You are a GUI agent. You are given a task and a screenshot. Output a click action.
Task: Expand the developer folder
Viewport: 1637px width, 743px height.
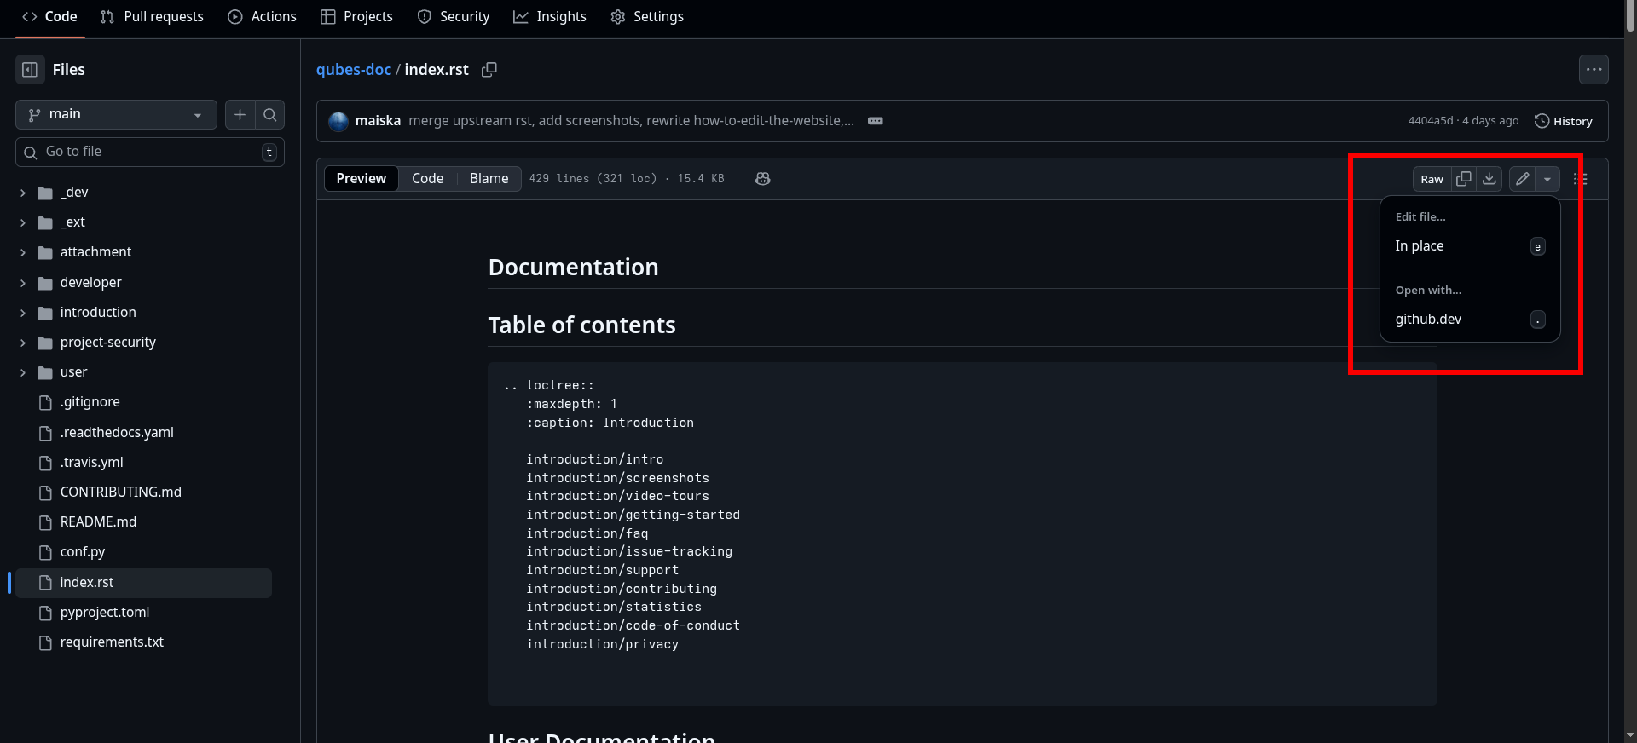23,283
